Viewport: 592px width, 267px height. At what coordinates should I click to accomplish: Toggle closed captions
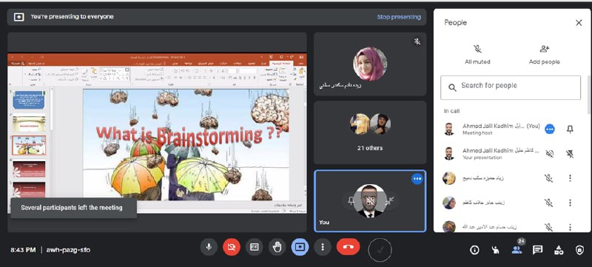pyautogui.click(x=254, y=247)
